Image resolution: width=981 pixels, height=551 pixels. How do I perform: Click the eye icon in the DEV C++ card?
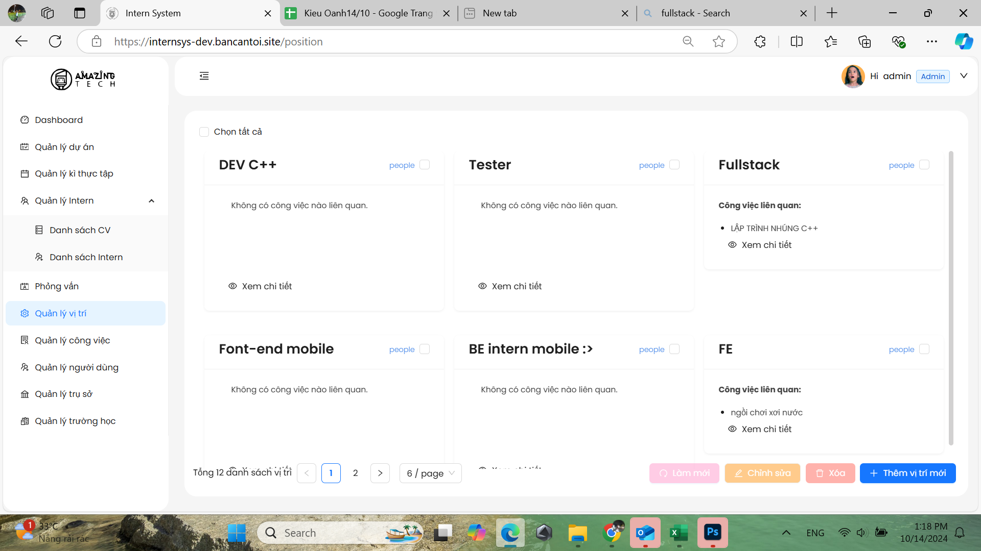[232, 286]
